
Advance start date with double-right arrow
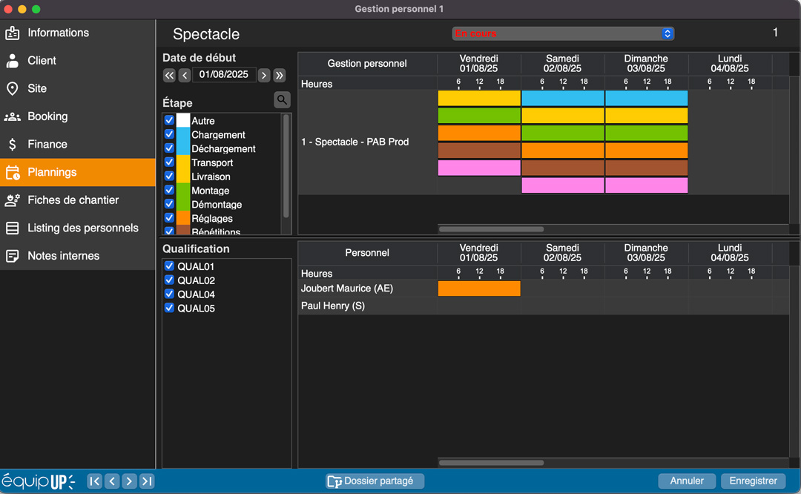[280, 76]
